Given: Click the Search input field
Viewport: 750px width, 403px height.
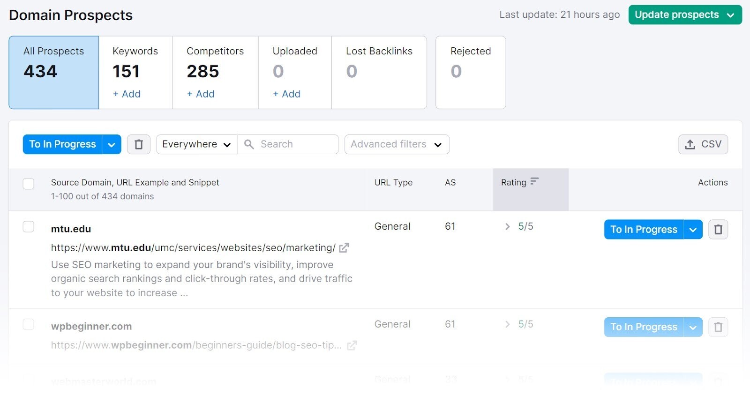Looking at the screenshot, I should [x=296, y=144].
